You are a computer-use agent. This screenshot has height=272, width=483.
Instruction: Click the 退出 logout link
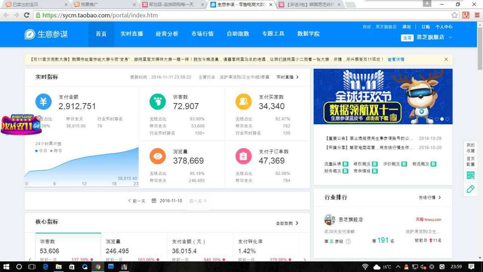pos(406,27)
